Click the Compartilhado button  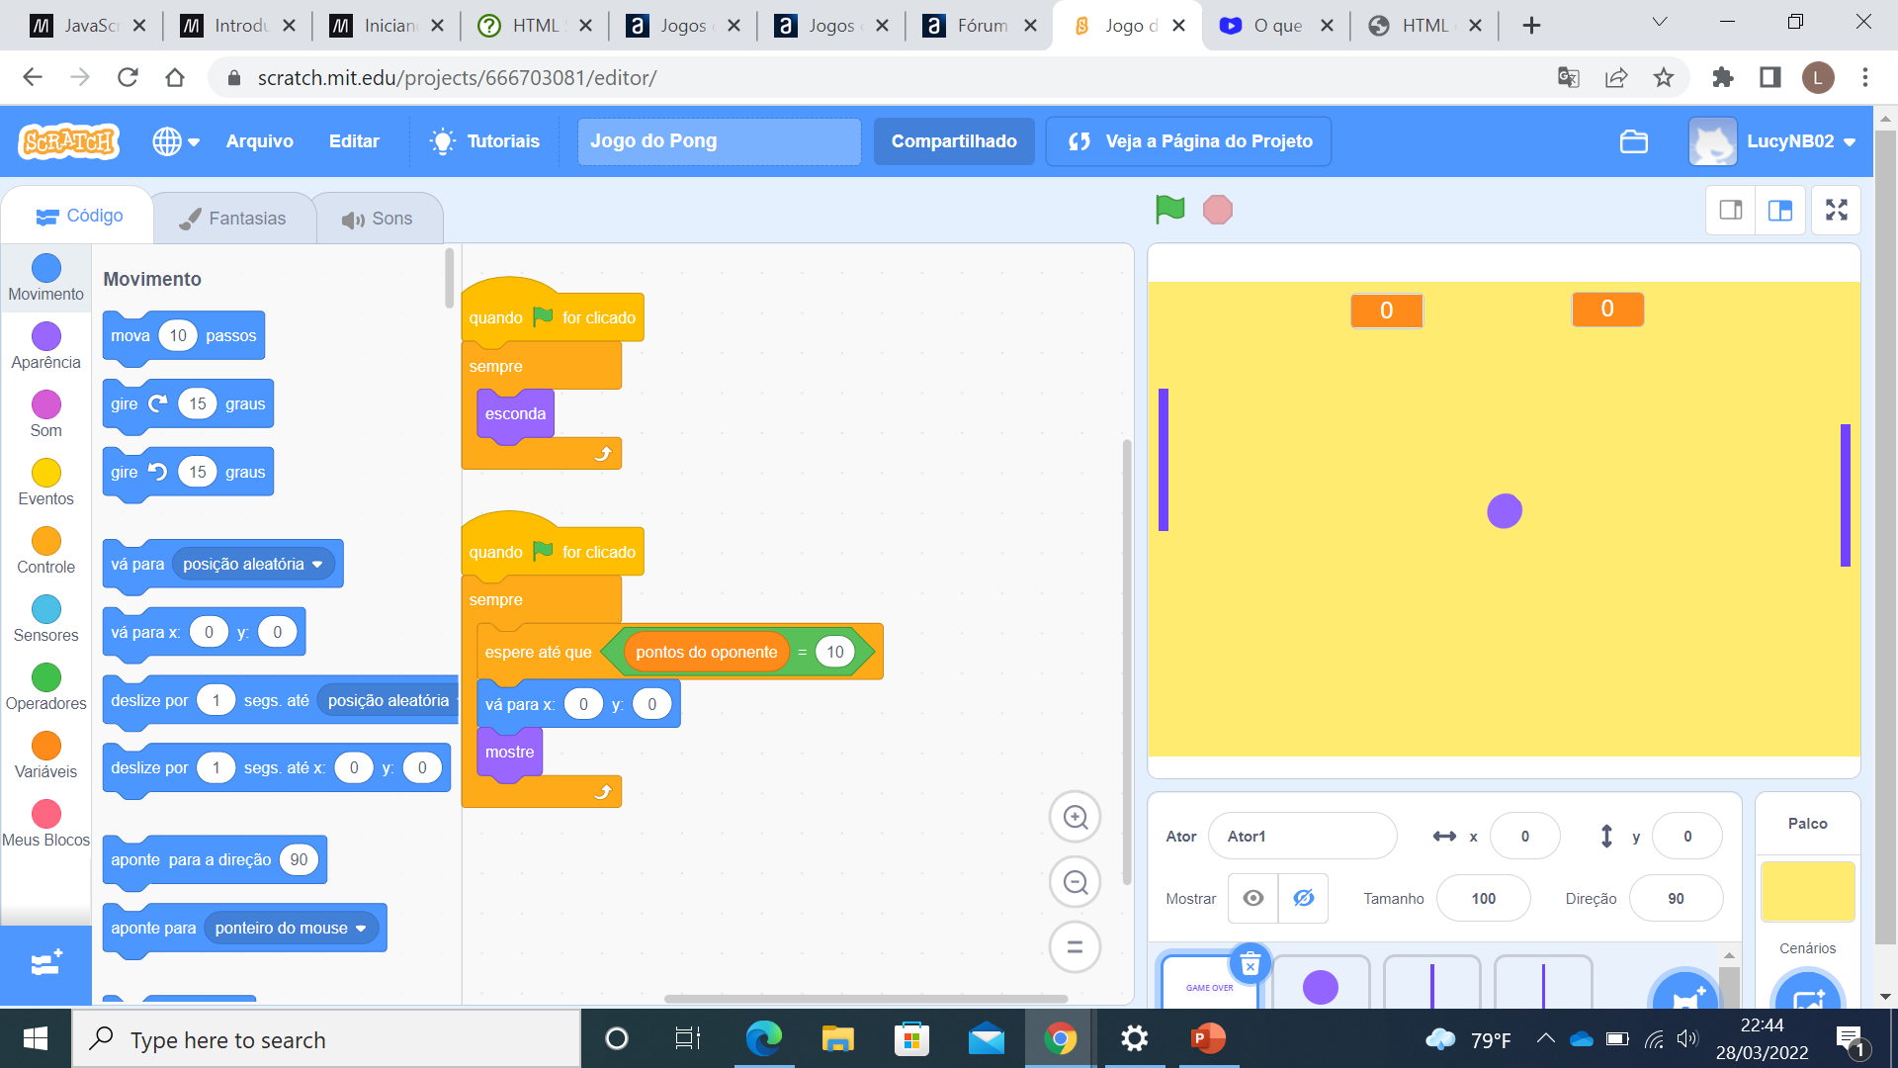pyautogui.click(x=954, y=141)
